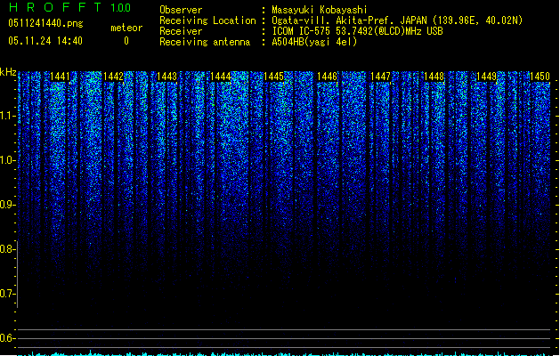This screenshot has height=356, width=560.
Task: Click the 1444 time marker
Action: (x=221, y=77)
